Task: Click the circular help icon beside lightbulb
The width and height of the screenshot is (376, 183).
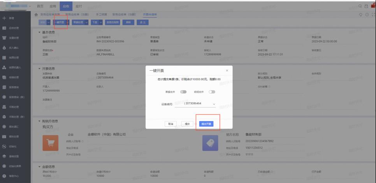Action: [x=367, y=15]
